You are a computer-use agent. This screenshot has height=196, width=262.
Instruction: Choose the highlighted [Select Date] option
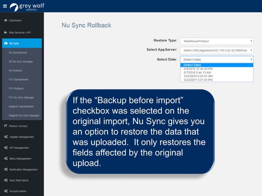tap(217, 65)
